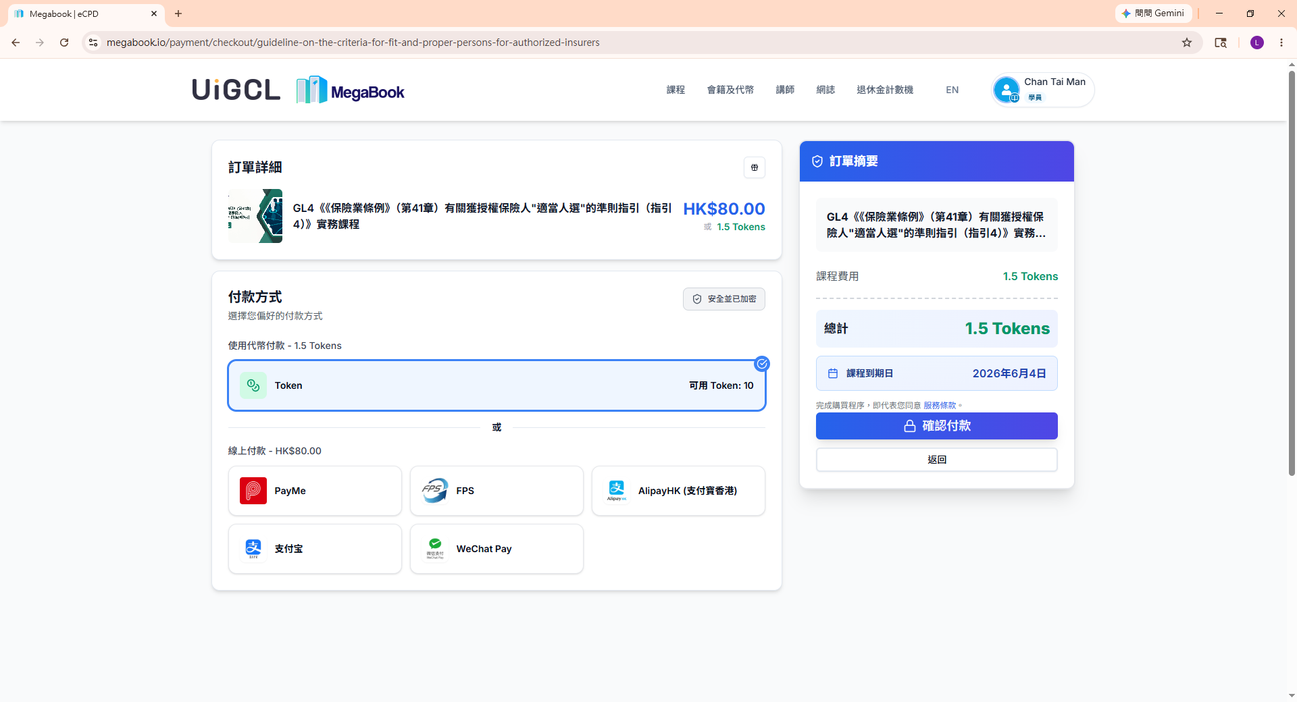Viewport: 1297px width, 702px height.
Task: Click the WeChat Pay logo icon
Action: point(435,549)
